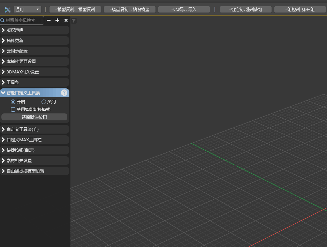
Task: Select the 关闭 radio button
Action: click(x=44, y=102)
